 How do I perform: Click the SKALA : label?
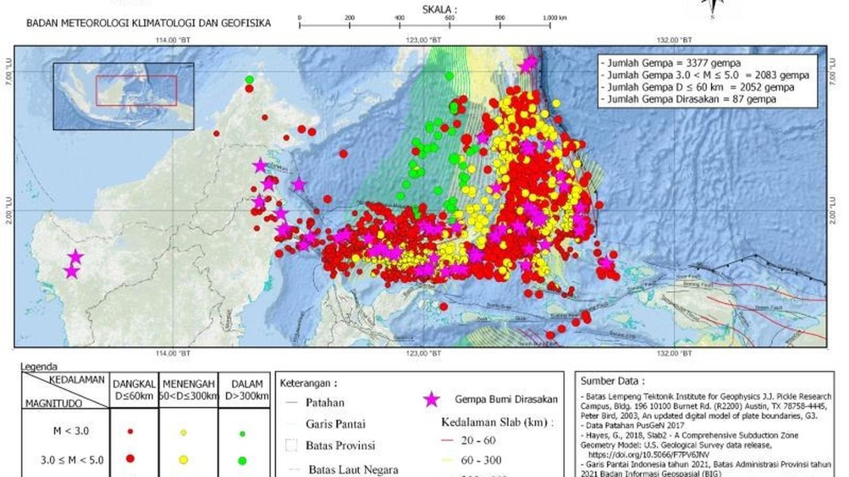pos(440,9)
